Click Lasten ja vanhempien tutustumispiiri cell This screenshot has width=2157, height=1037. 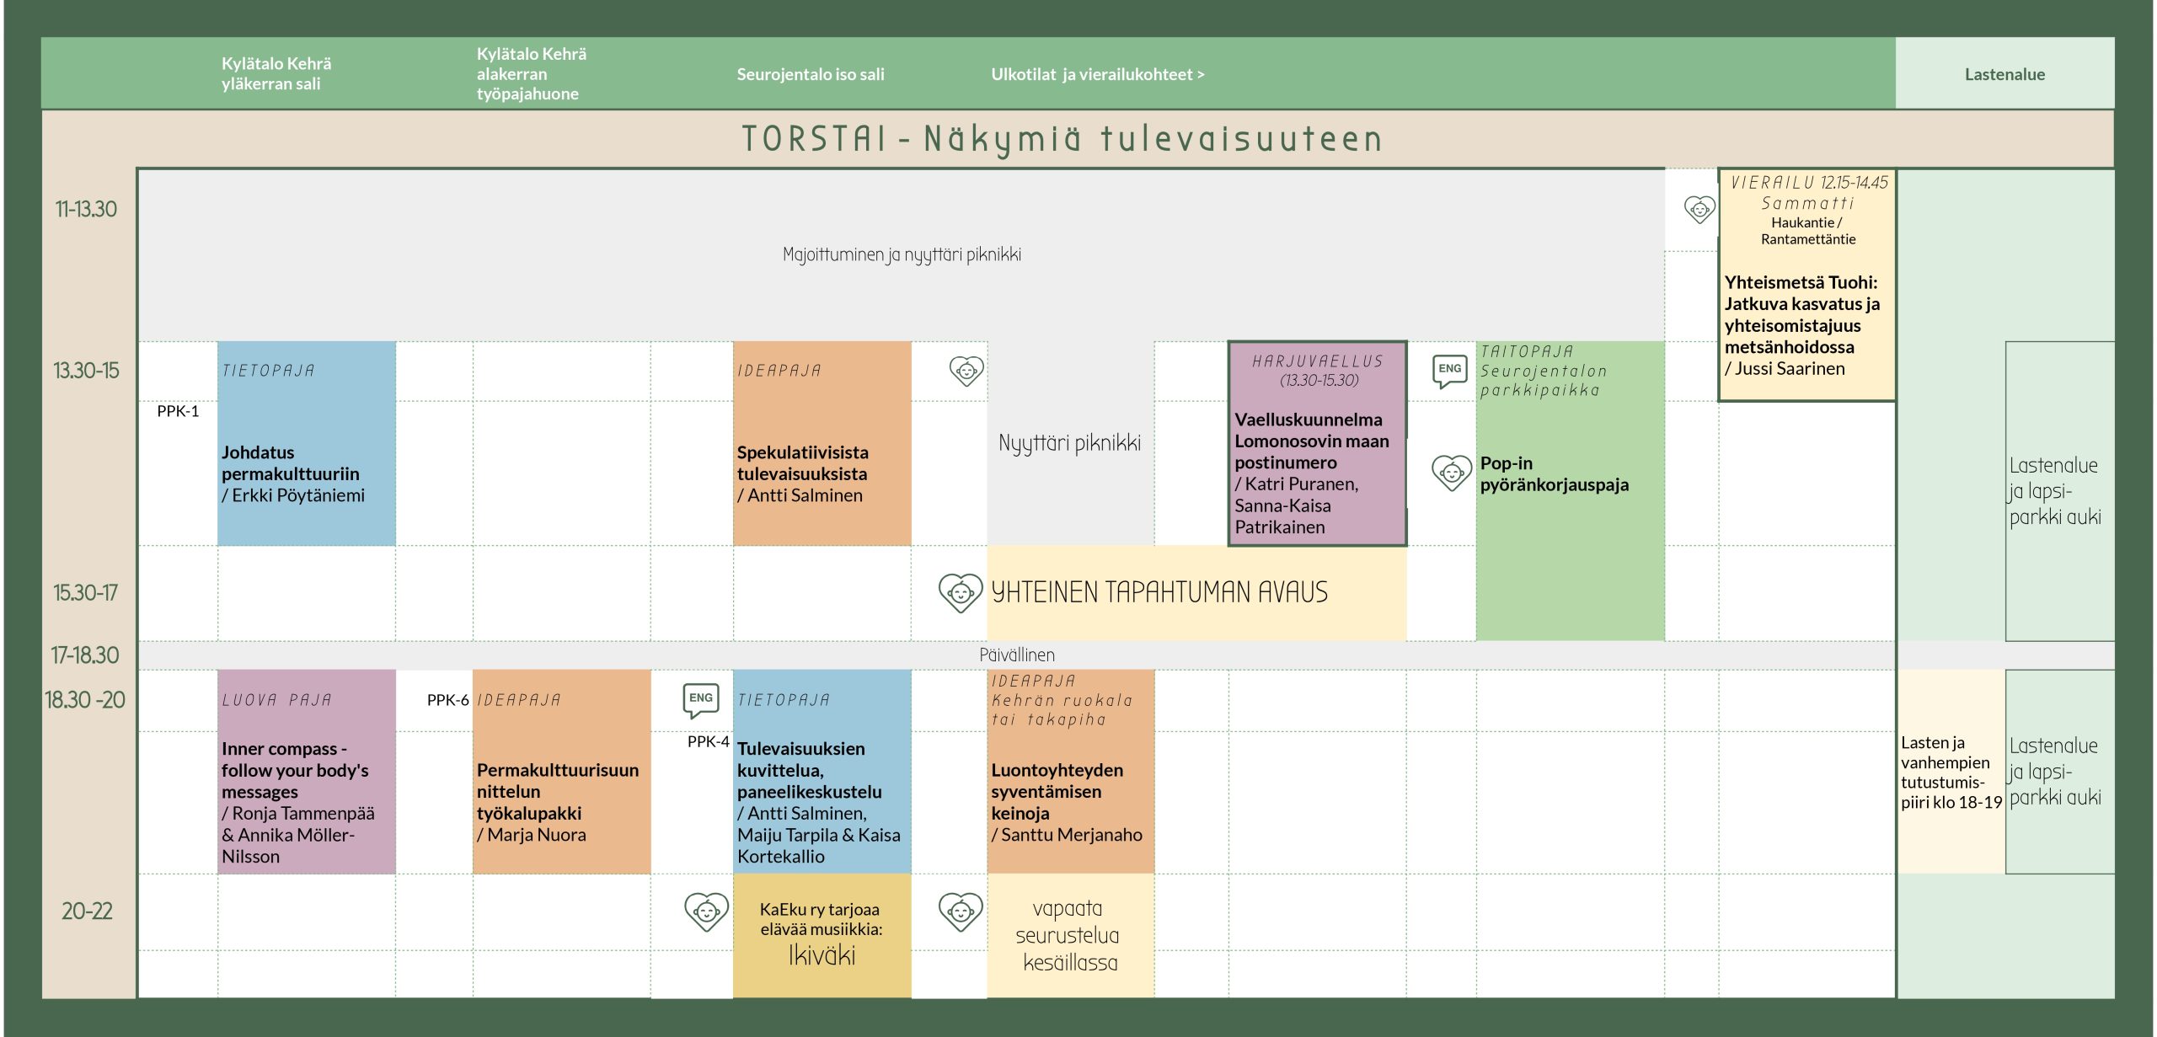1950,772
